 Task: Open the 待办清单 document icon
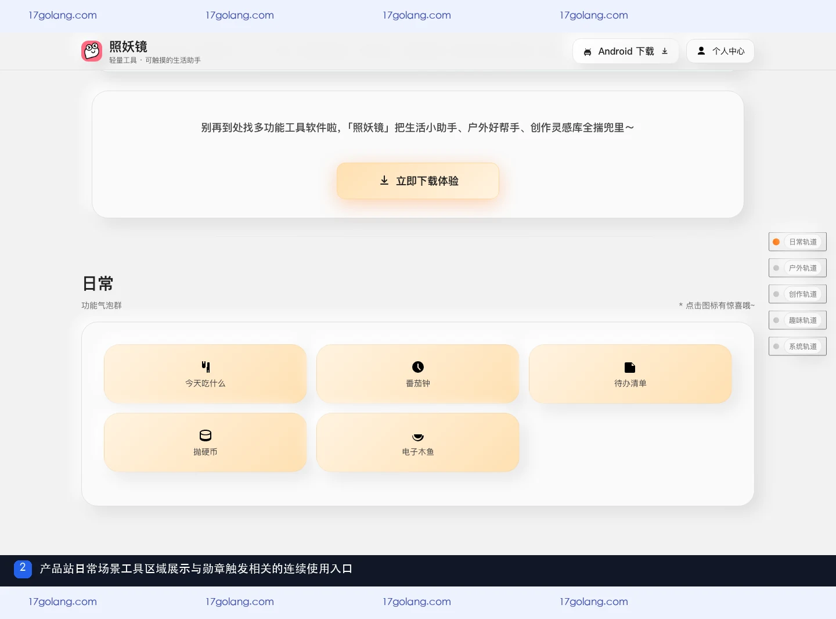coord(630,367)
